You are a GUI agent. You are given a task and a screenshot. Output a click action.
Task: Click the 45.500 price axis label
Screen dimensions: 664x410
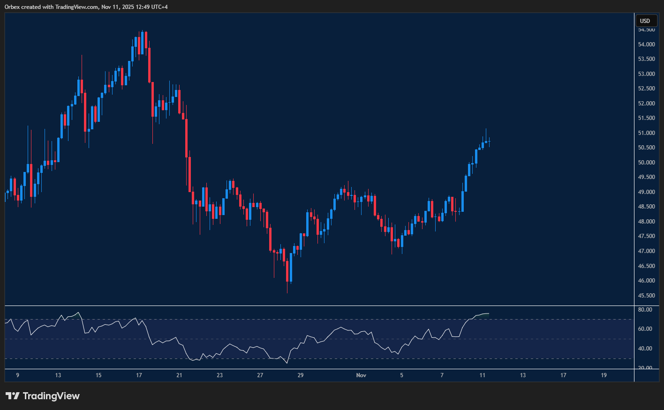(x=646, y=296)
